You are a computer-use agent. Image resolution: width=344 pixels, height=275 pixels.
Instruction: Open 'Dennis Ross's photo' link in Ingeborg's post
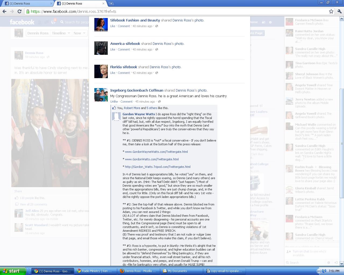191,90
